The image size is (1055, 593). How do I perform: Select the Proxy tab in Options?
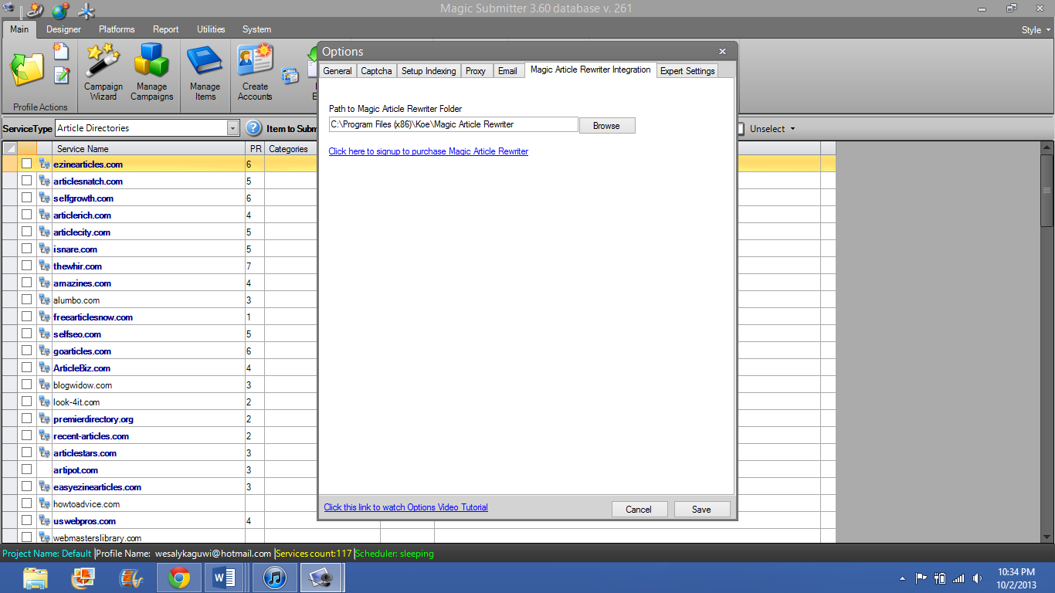(x=476, y=71)
